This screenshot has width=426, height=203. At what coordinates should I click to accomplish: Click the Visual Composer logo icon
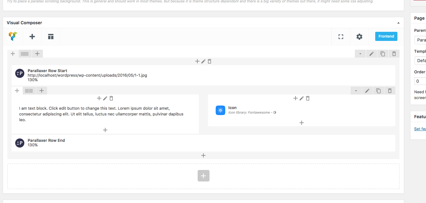(x=13, y=37)
